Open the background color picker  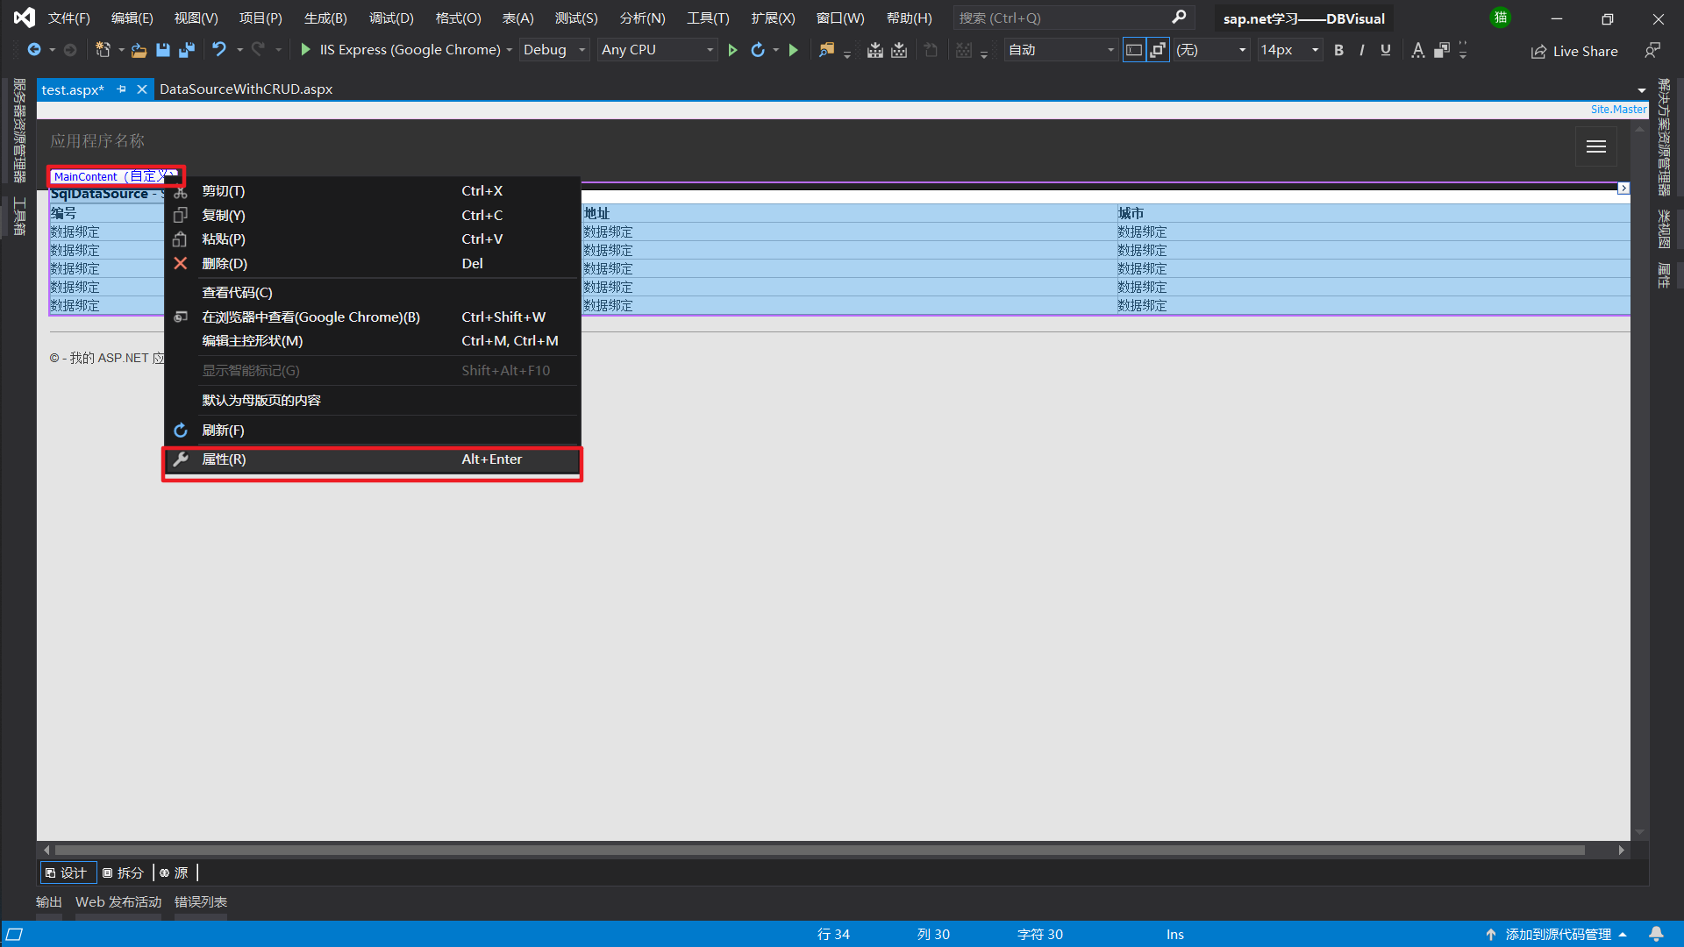[1441, 50]
